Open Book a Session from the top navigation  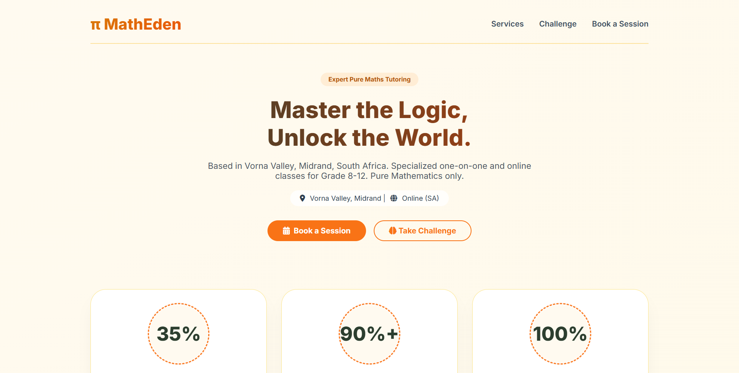click(x=620, y=24)
